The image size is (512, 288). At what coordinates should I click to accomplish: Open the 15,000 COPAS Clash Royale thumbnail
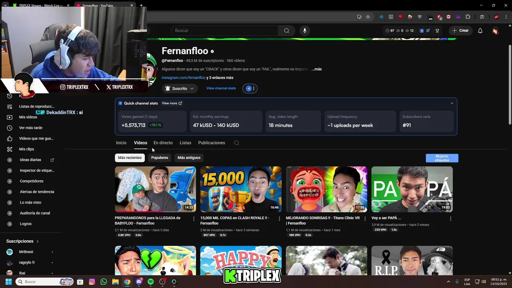(x=241, y=189)
